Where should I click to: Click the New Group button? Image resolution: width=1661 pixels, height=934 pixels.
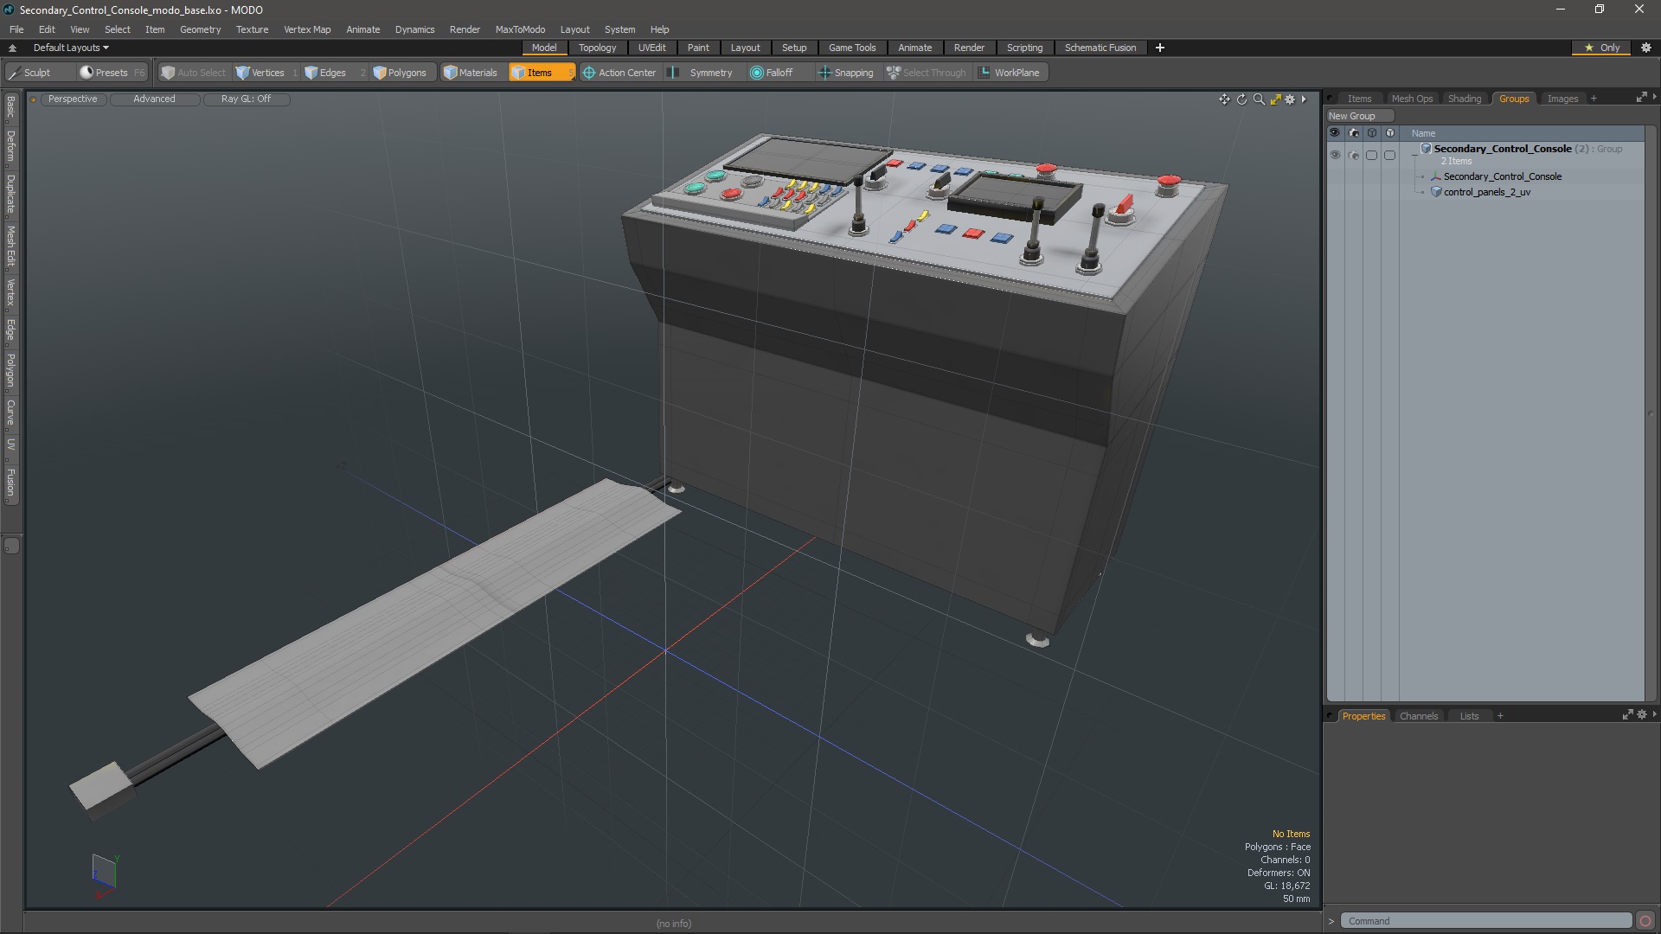(x=1359, y=116)
